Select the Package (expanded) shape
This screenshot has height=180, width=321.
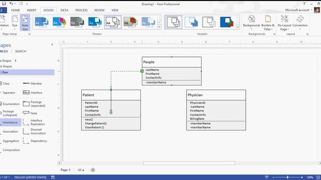[34, 104]
